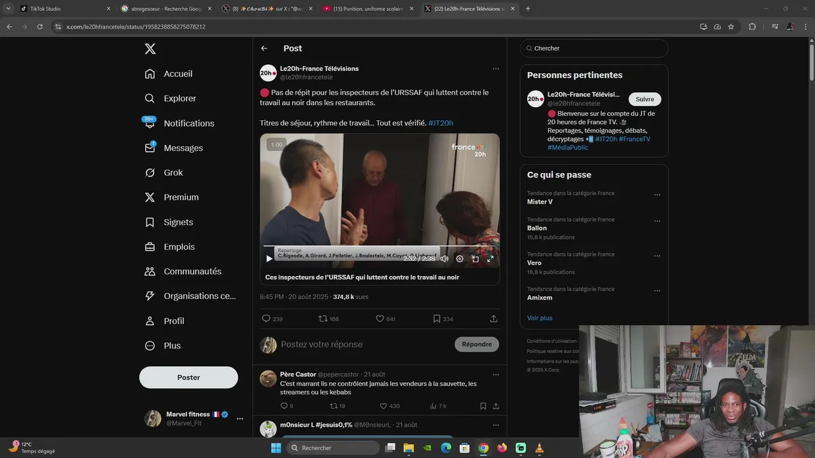Open options for Mister V trend

click(657, 195)
